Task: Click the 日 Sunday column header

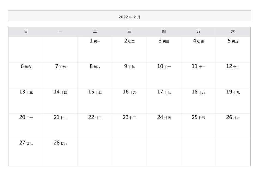Action: coord(26,32)
